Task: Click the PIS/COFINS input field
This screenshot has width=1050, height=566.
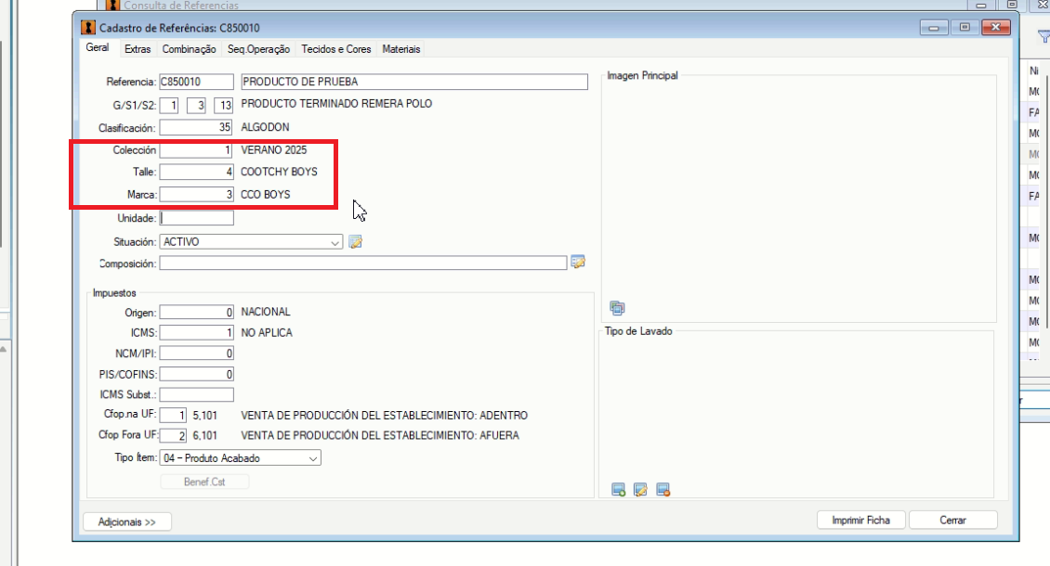Action: 196,374
